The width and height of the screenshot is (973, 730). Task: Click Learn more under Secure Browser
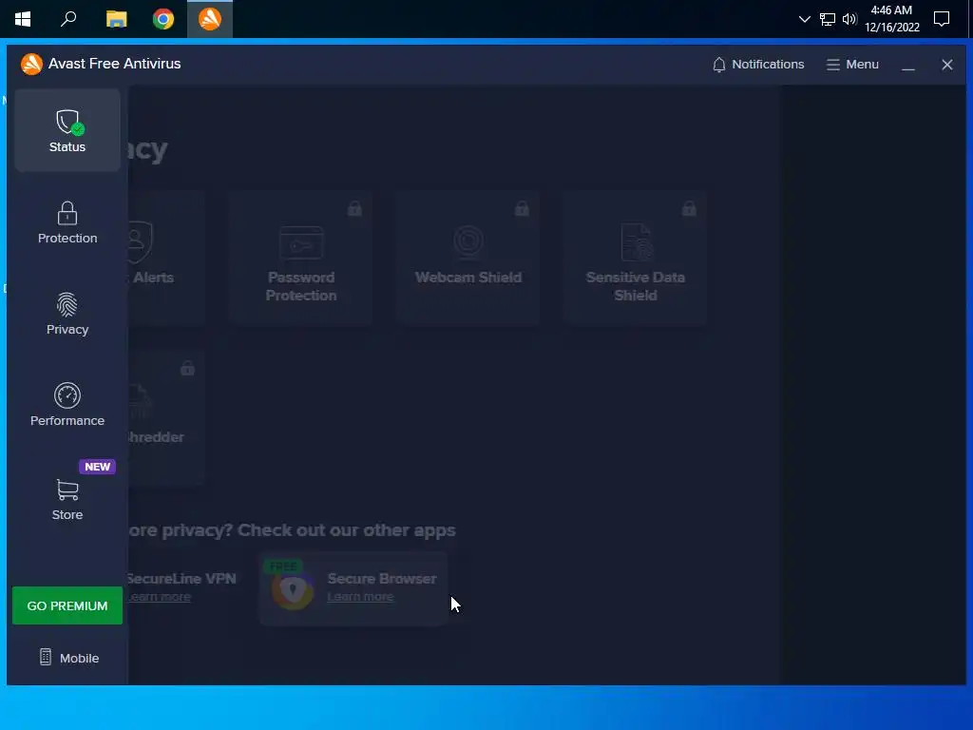point(360,597)
